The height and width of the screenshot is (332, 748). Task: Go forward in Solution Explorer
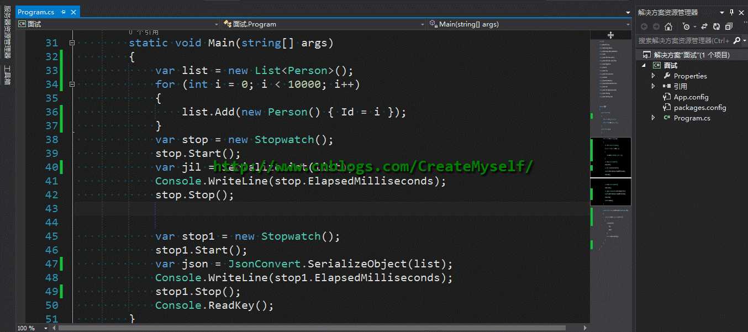point(656,26)
